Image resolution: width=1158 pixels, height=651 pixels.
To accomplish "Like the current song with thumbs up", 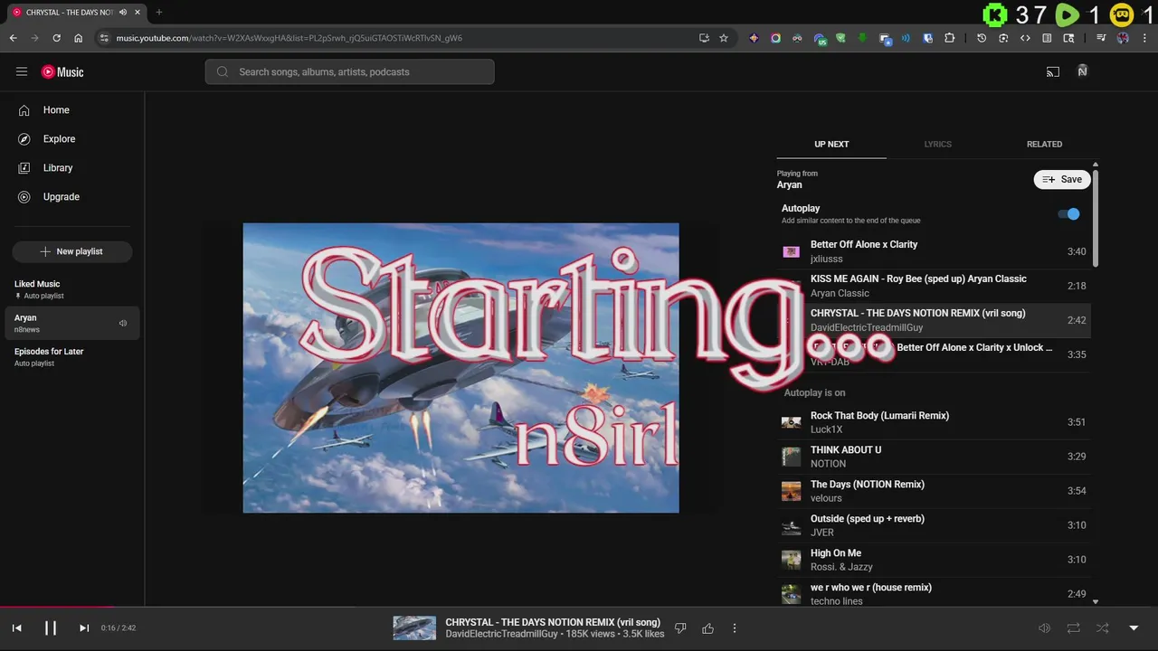I will tap(708, 627).
